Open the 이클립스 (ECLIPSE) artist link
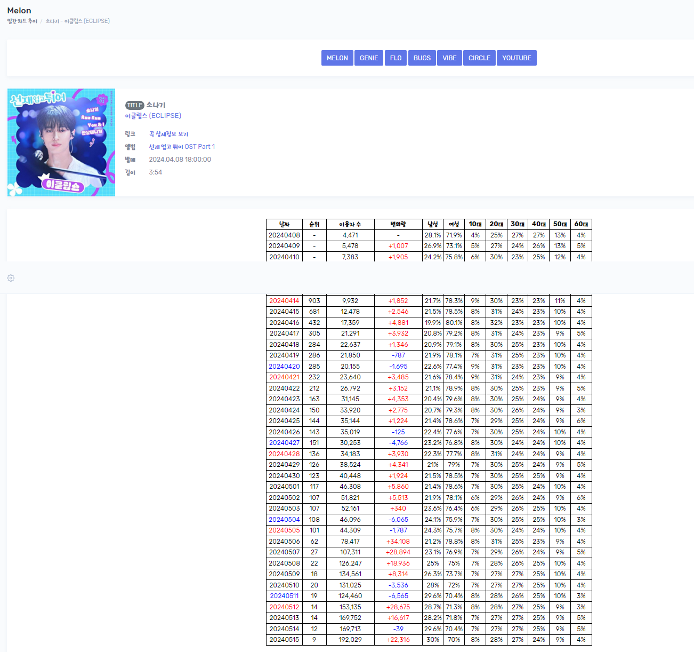Screen dimensions: 694x652 click(x=153, y=116)
